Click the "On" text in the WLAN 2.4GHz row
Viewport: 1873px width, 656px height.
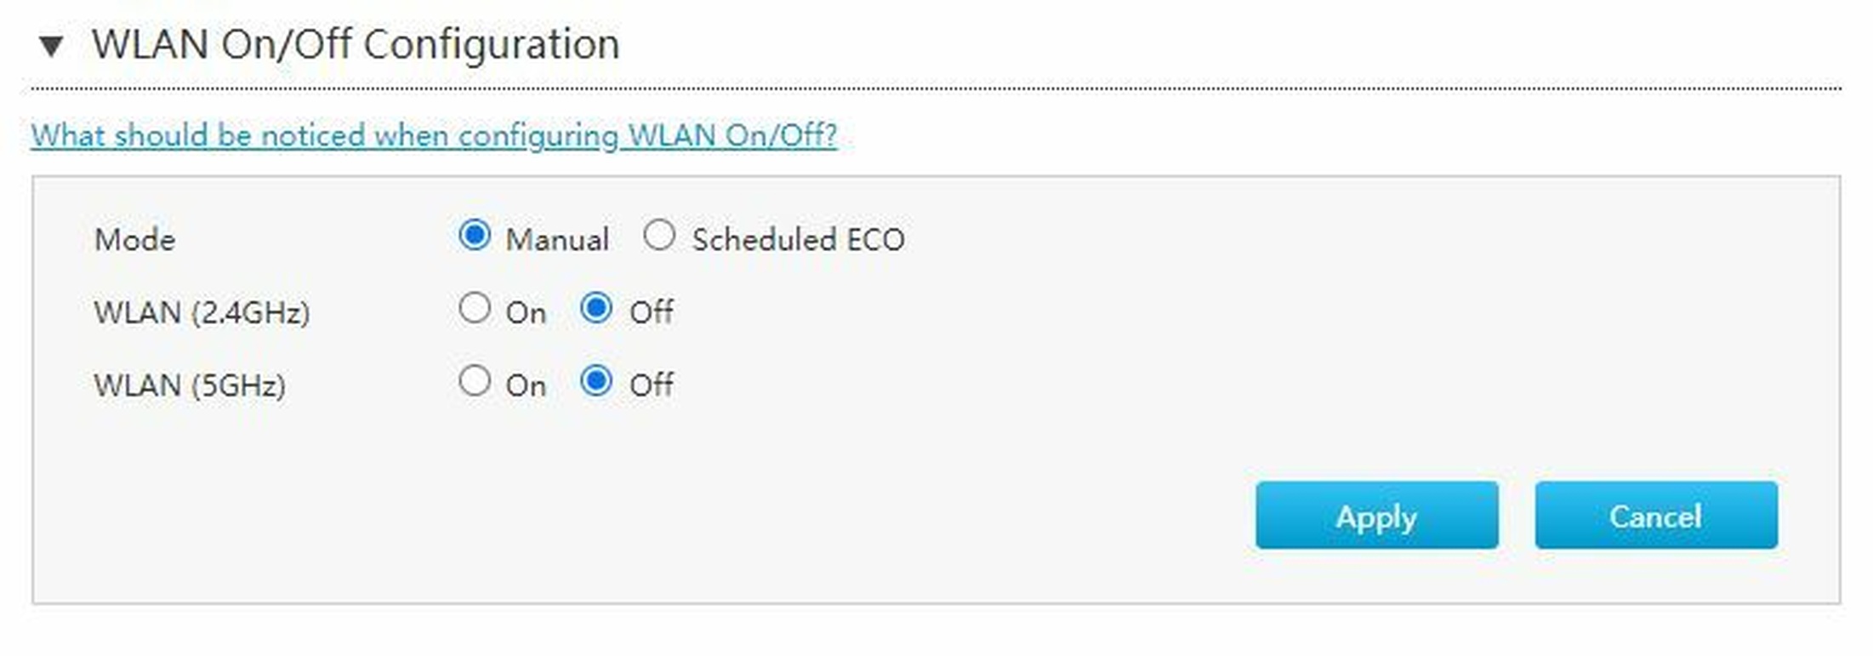coord(526,313)
